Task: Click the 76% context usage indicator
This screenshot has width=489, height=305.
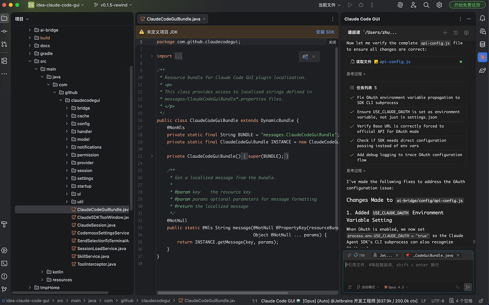Action: tap(359, 255)
